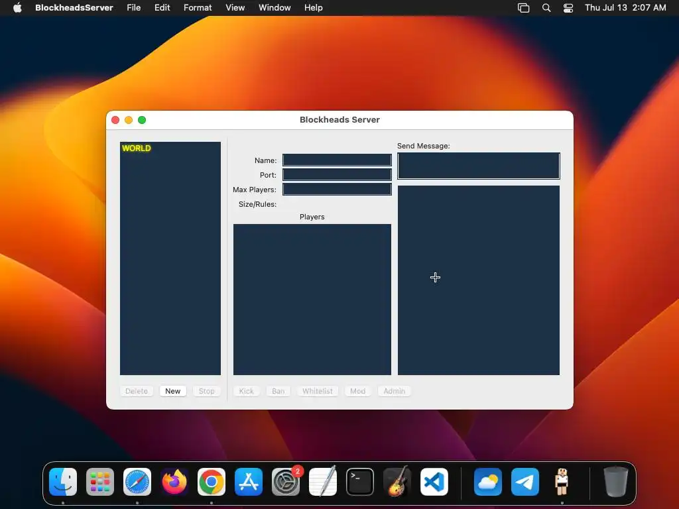Open TextEdit in the Dock
The image size is (679, 509).
(323, 481)
